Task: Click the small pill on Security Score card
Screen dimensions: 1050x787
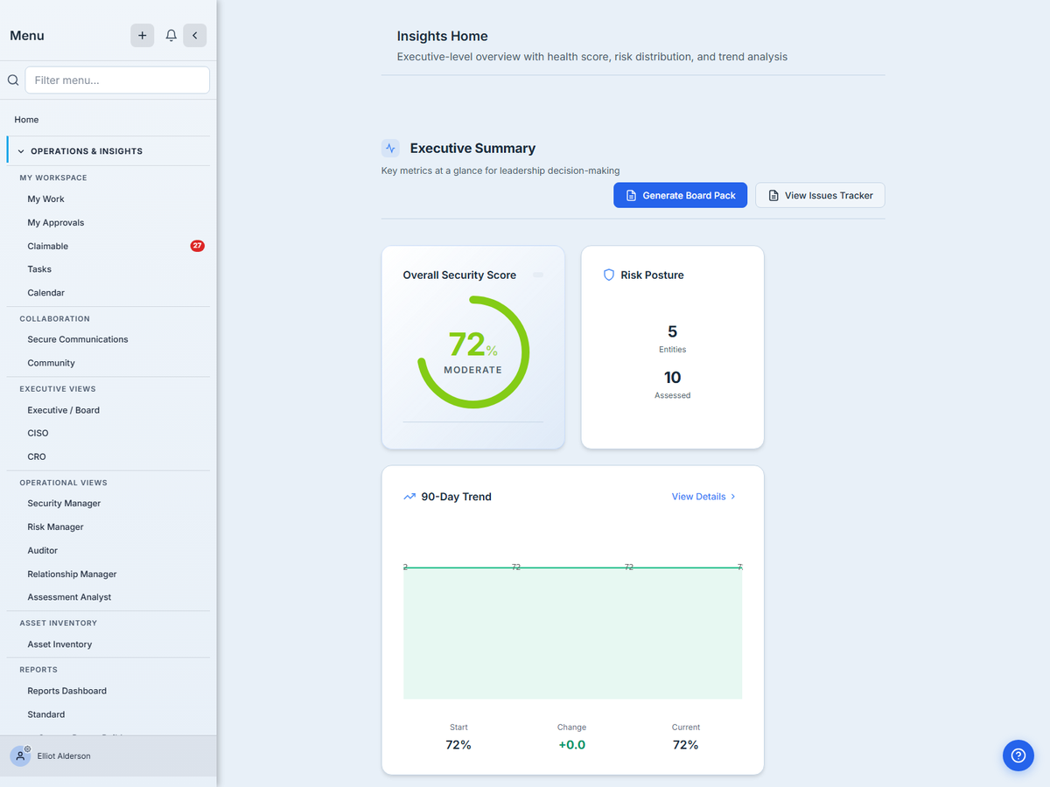Action: pos(538,275)
